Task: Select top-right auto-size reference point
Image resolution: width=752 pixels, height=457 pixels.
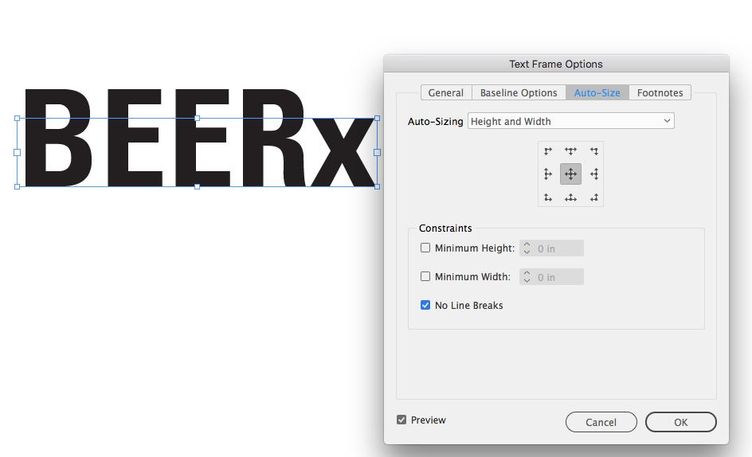Action: coord(594,151)
